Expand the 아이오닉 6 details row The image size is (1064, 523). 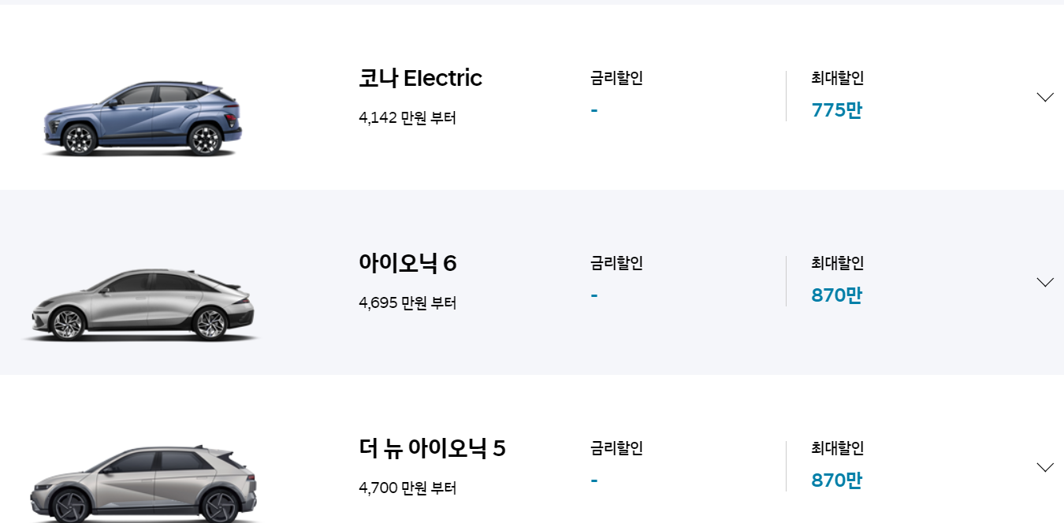tap(1045, 281)
